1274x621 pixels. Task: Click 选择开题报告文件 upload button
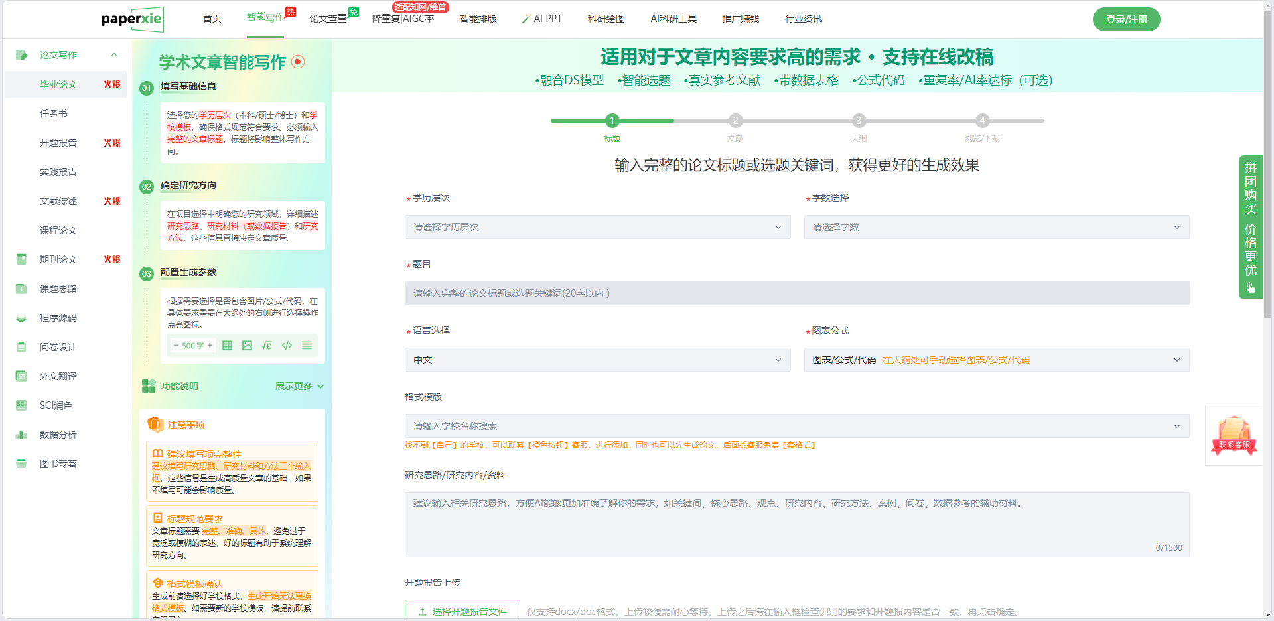tap(462, 611)
